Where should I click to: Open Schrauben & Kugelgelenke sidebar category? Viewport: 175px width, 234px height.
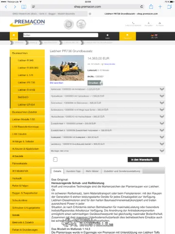[x=27, y=208]
